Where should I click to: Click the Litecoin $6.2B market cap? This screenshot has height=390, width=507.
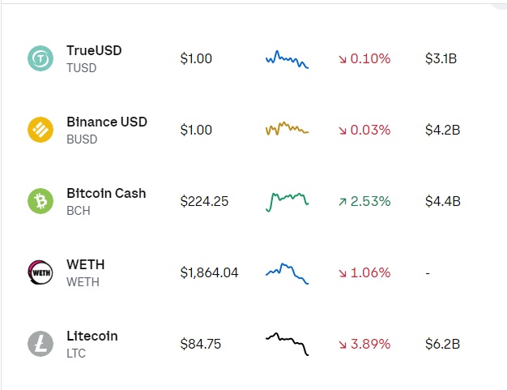tap(443, 344)
